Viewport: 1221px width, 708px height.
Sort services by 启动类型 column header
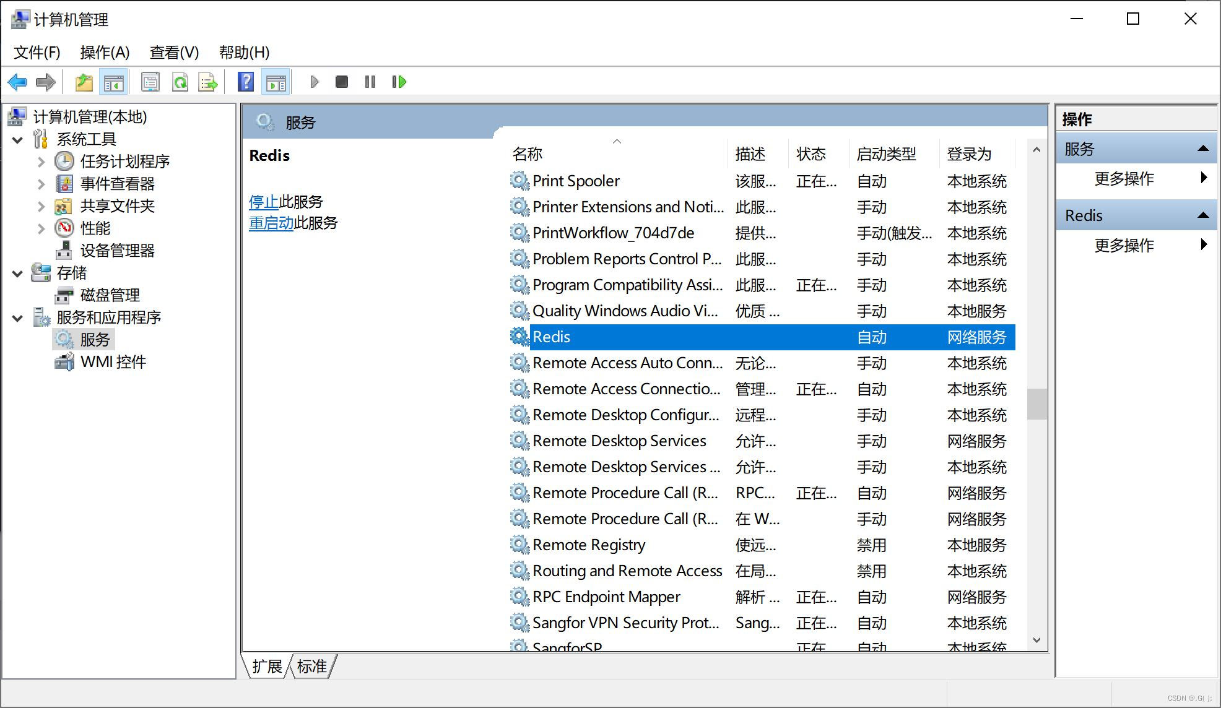[886, 154]
